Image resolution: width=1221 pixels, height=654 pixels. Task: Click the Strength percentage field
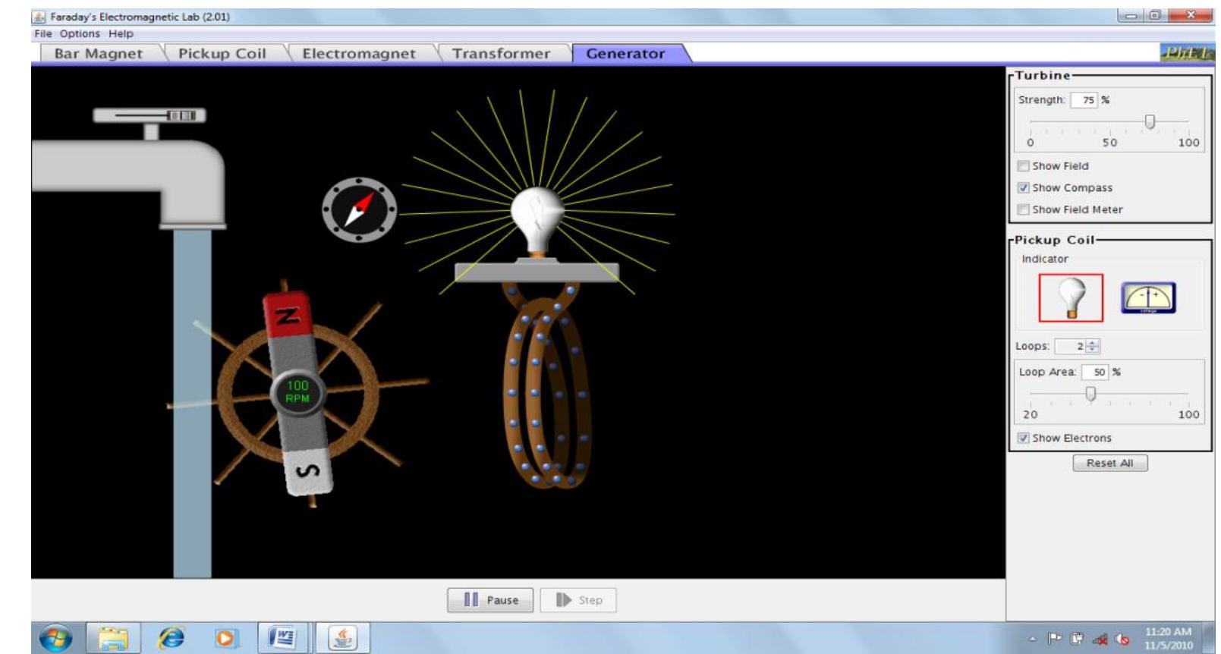(x=1084, y=99)
